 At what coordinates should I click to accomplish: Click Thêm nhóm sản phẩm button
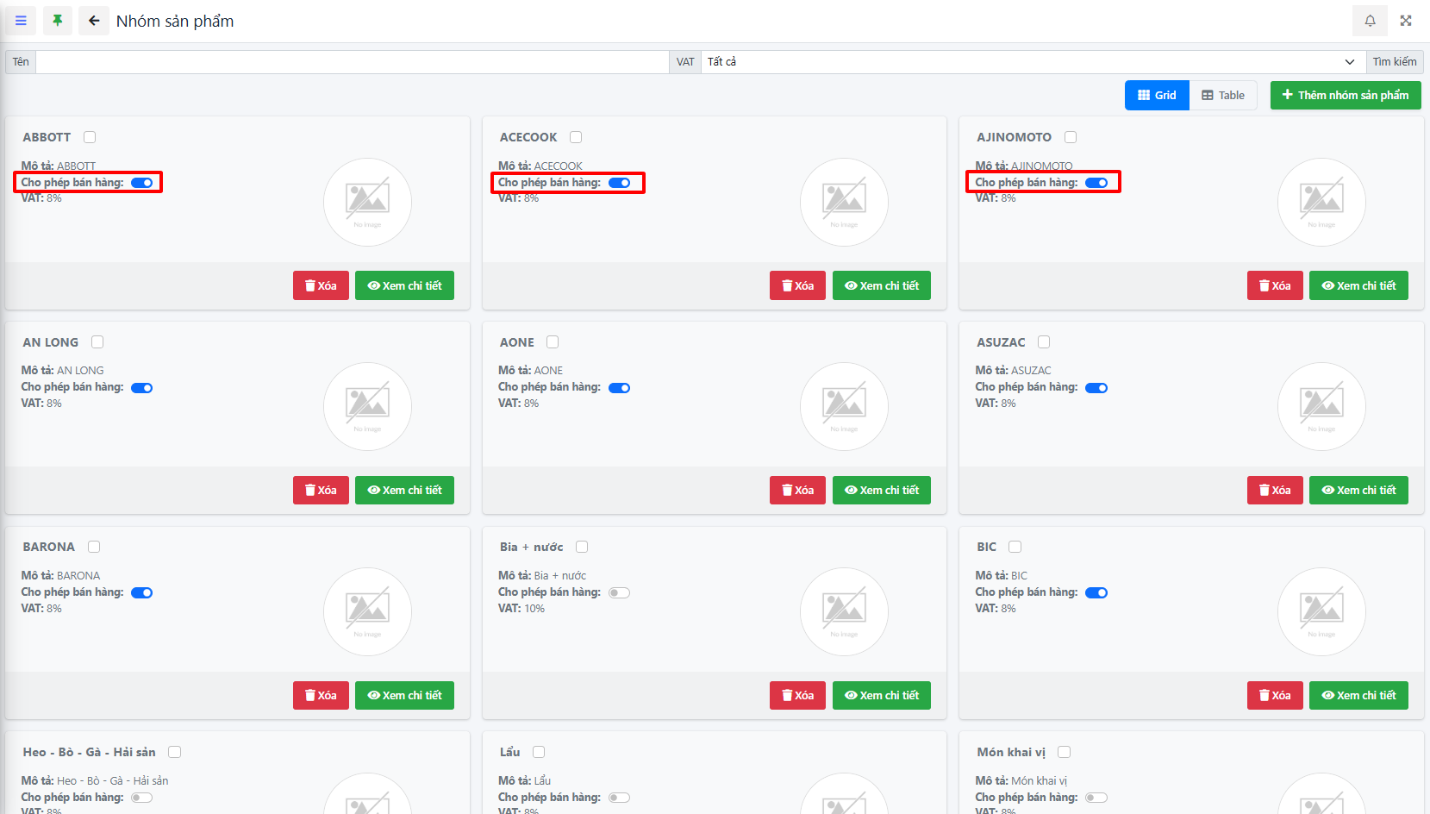[1345, 96]
